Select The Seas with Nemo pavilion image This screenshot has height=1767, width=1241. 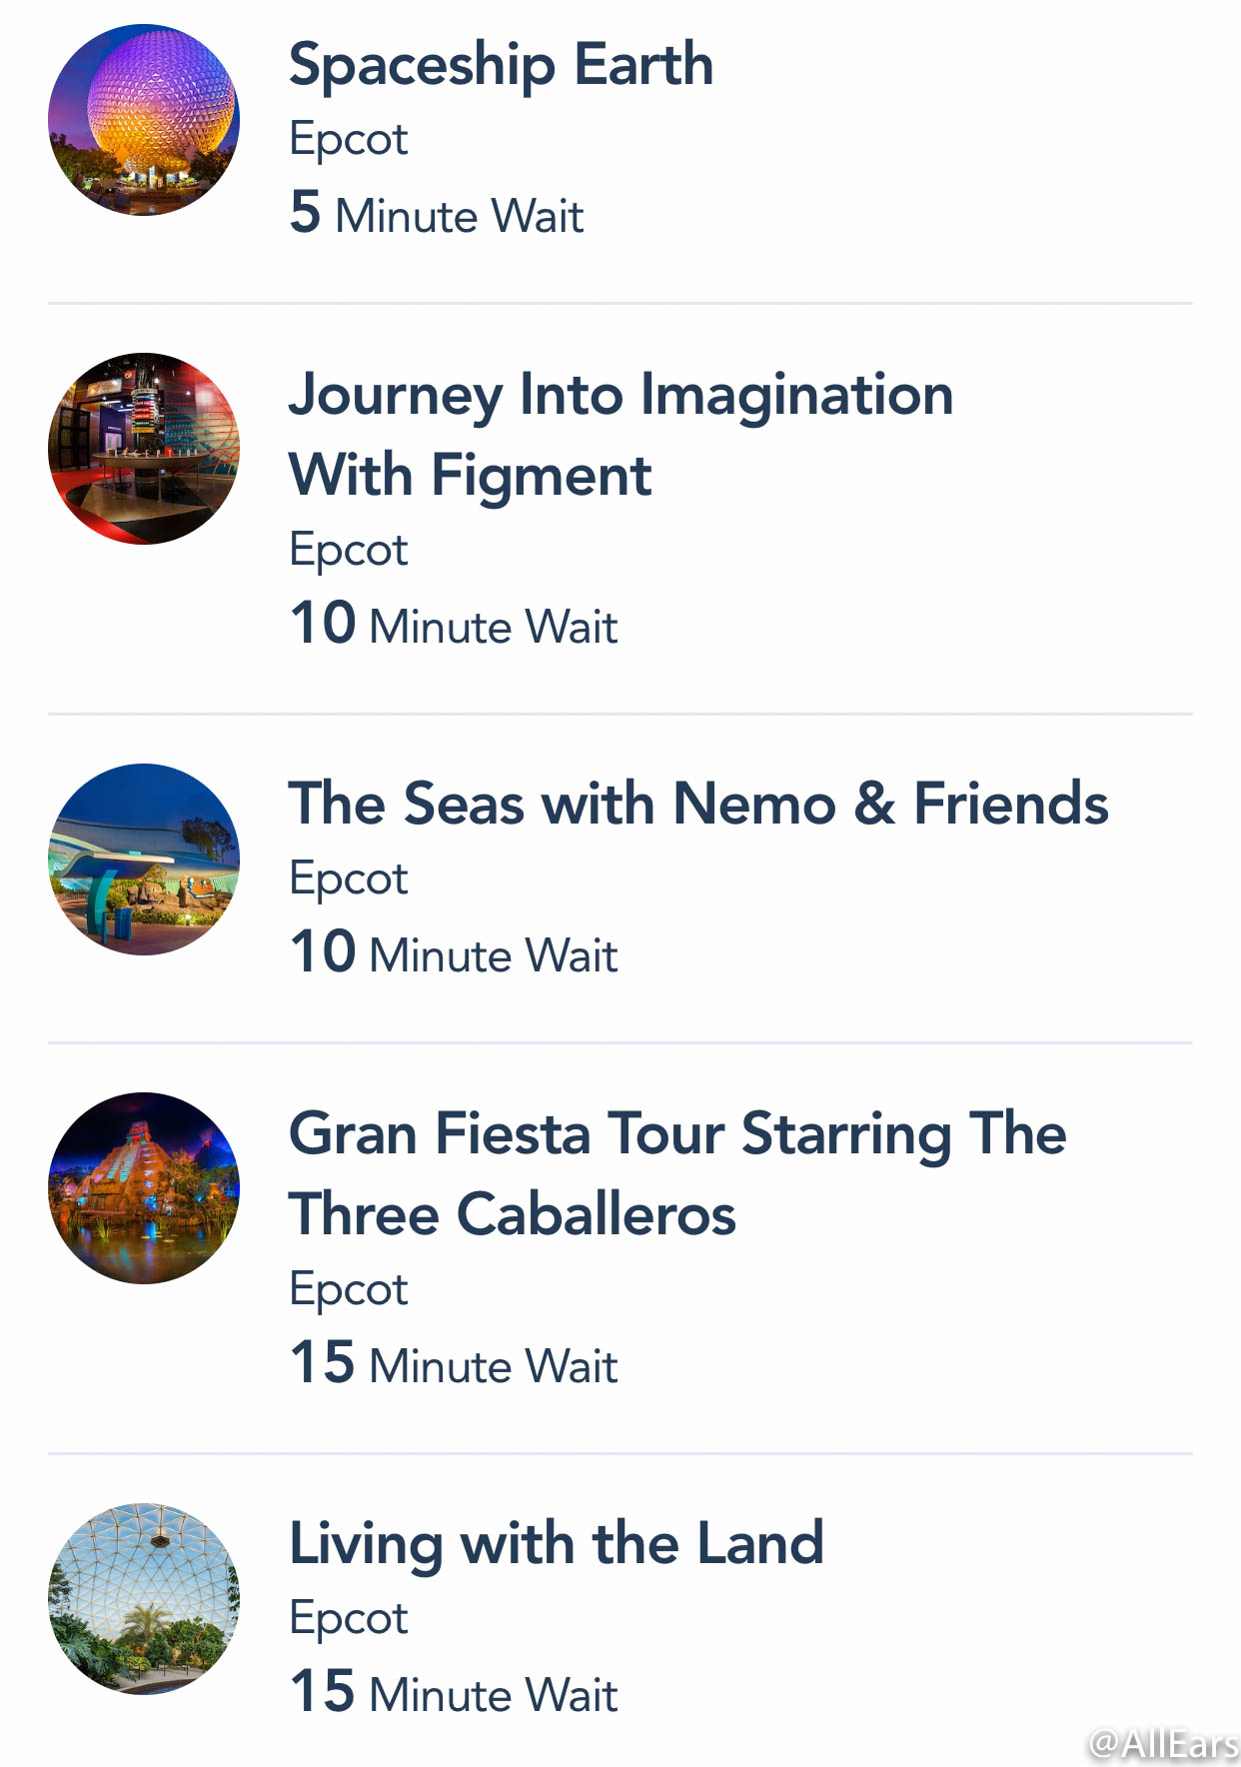(144, 860)
